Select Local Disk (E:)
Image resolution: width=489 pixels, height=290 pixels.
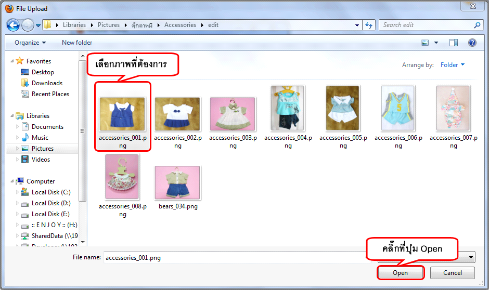50,214
